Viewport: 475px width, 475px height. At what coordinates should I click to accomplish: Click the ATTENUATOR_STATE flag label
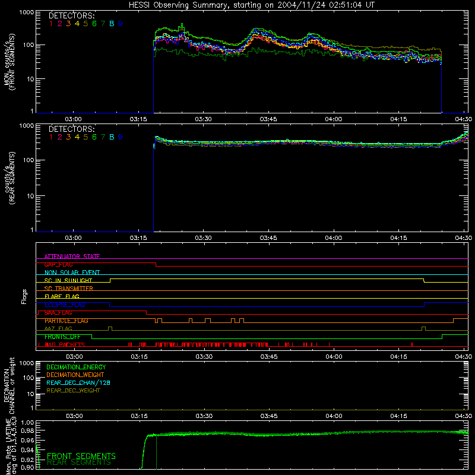coord(72,256)
